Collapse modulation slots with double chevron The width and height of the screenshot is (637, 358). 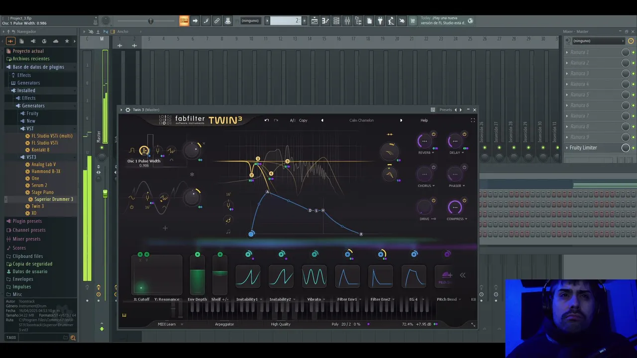pos(462,275)
